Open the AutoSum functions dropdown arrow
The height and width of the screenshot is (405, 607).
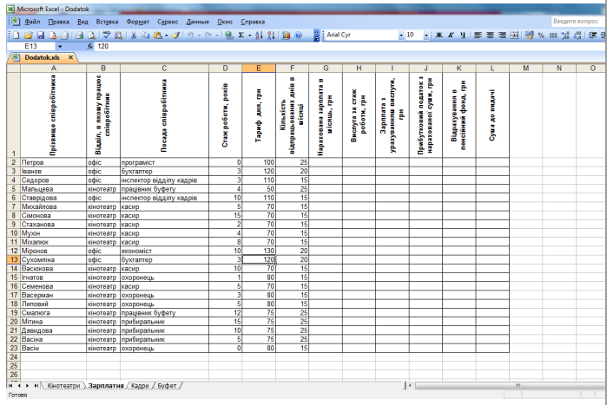click(250, 36)
